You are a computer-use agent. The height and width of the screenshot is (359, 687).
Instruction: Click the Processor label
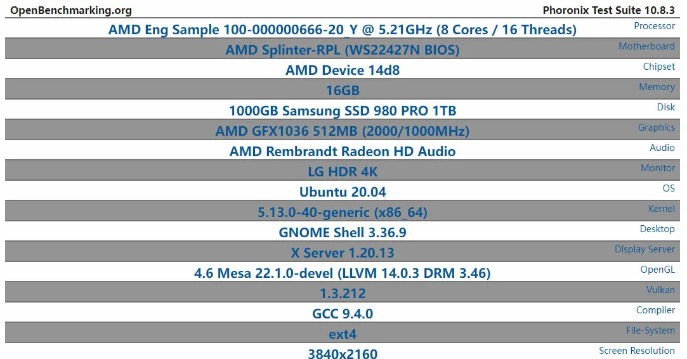click(x=654, y=26)
